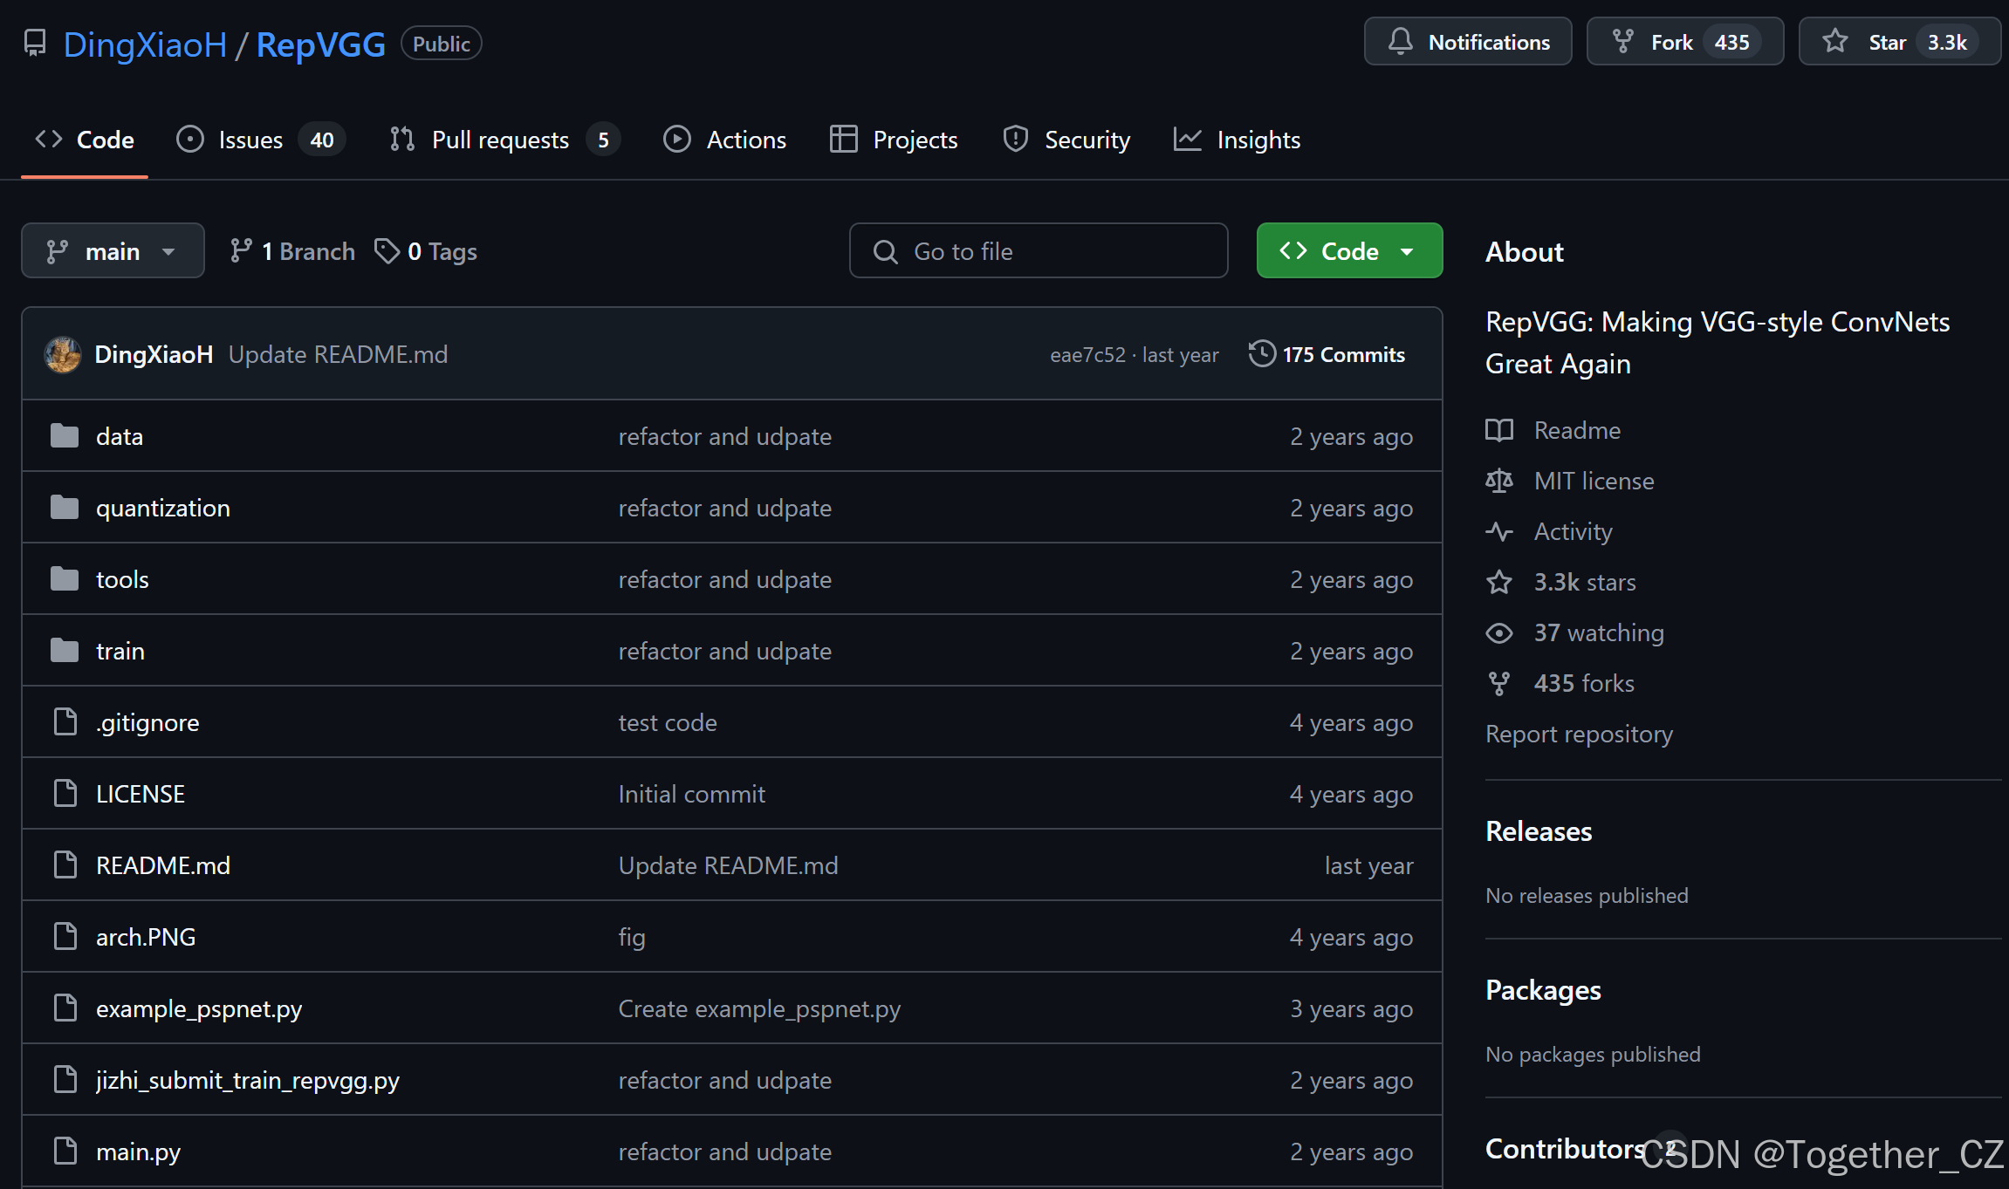Click the star icon next to 3.3k stars
This screenshot has width=2009, height=1189.
click(x=1499, y=582)
